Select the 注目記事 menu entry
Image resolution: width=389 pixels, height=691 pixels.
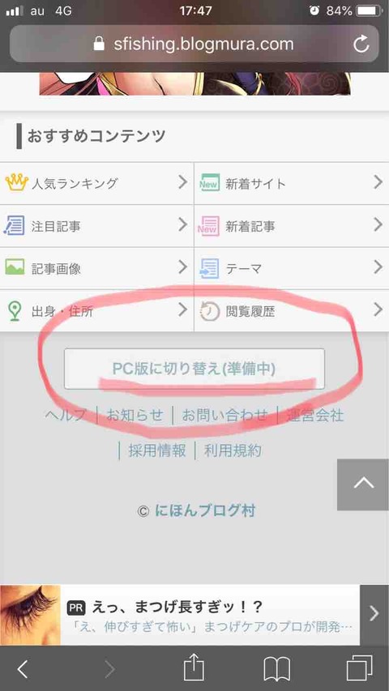(x=96, y=226)
